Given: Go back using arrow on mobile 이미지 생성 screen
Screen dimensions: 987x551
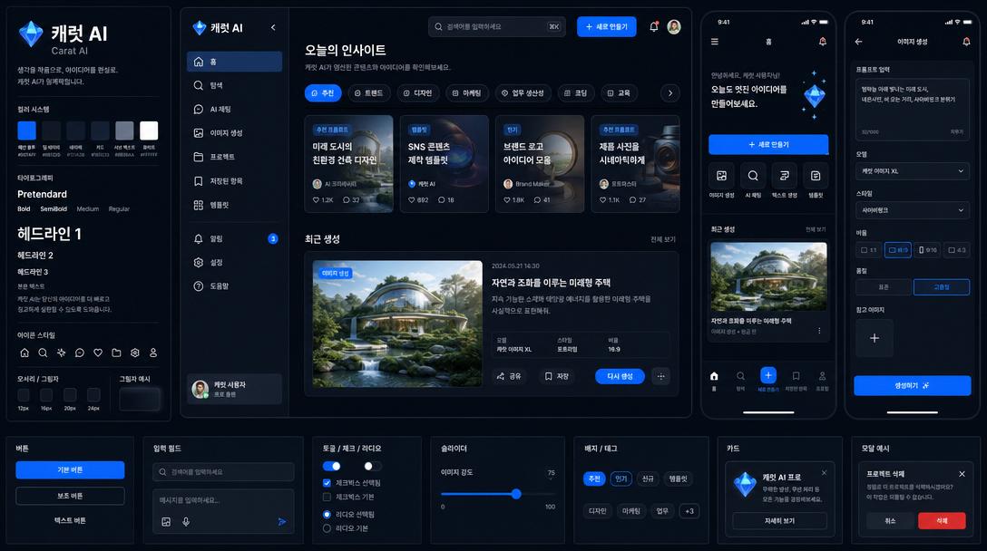Looking at the screenshot, I should coord(858,42).
